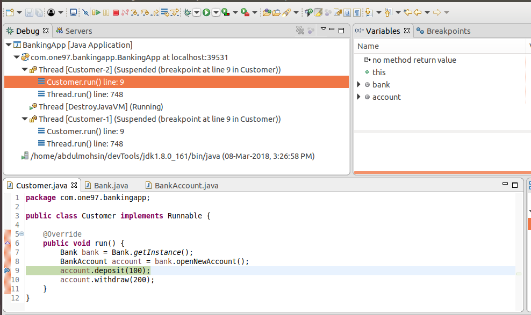Open the Bank.java editor tab
The width and height of the screenshot is (531, 315).
pos(111,186)
